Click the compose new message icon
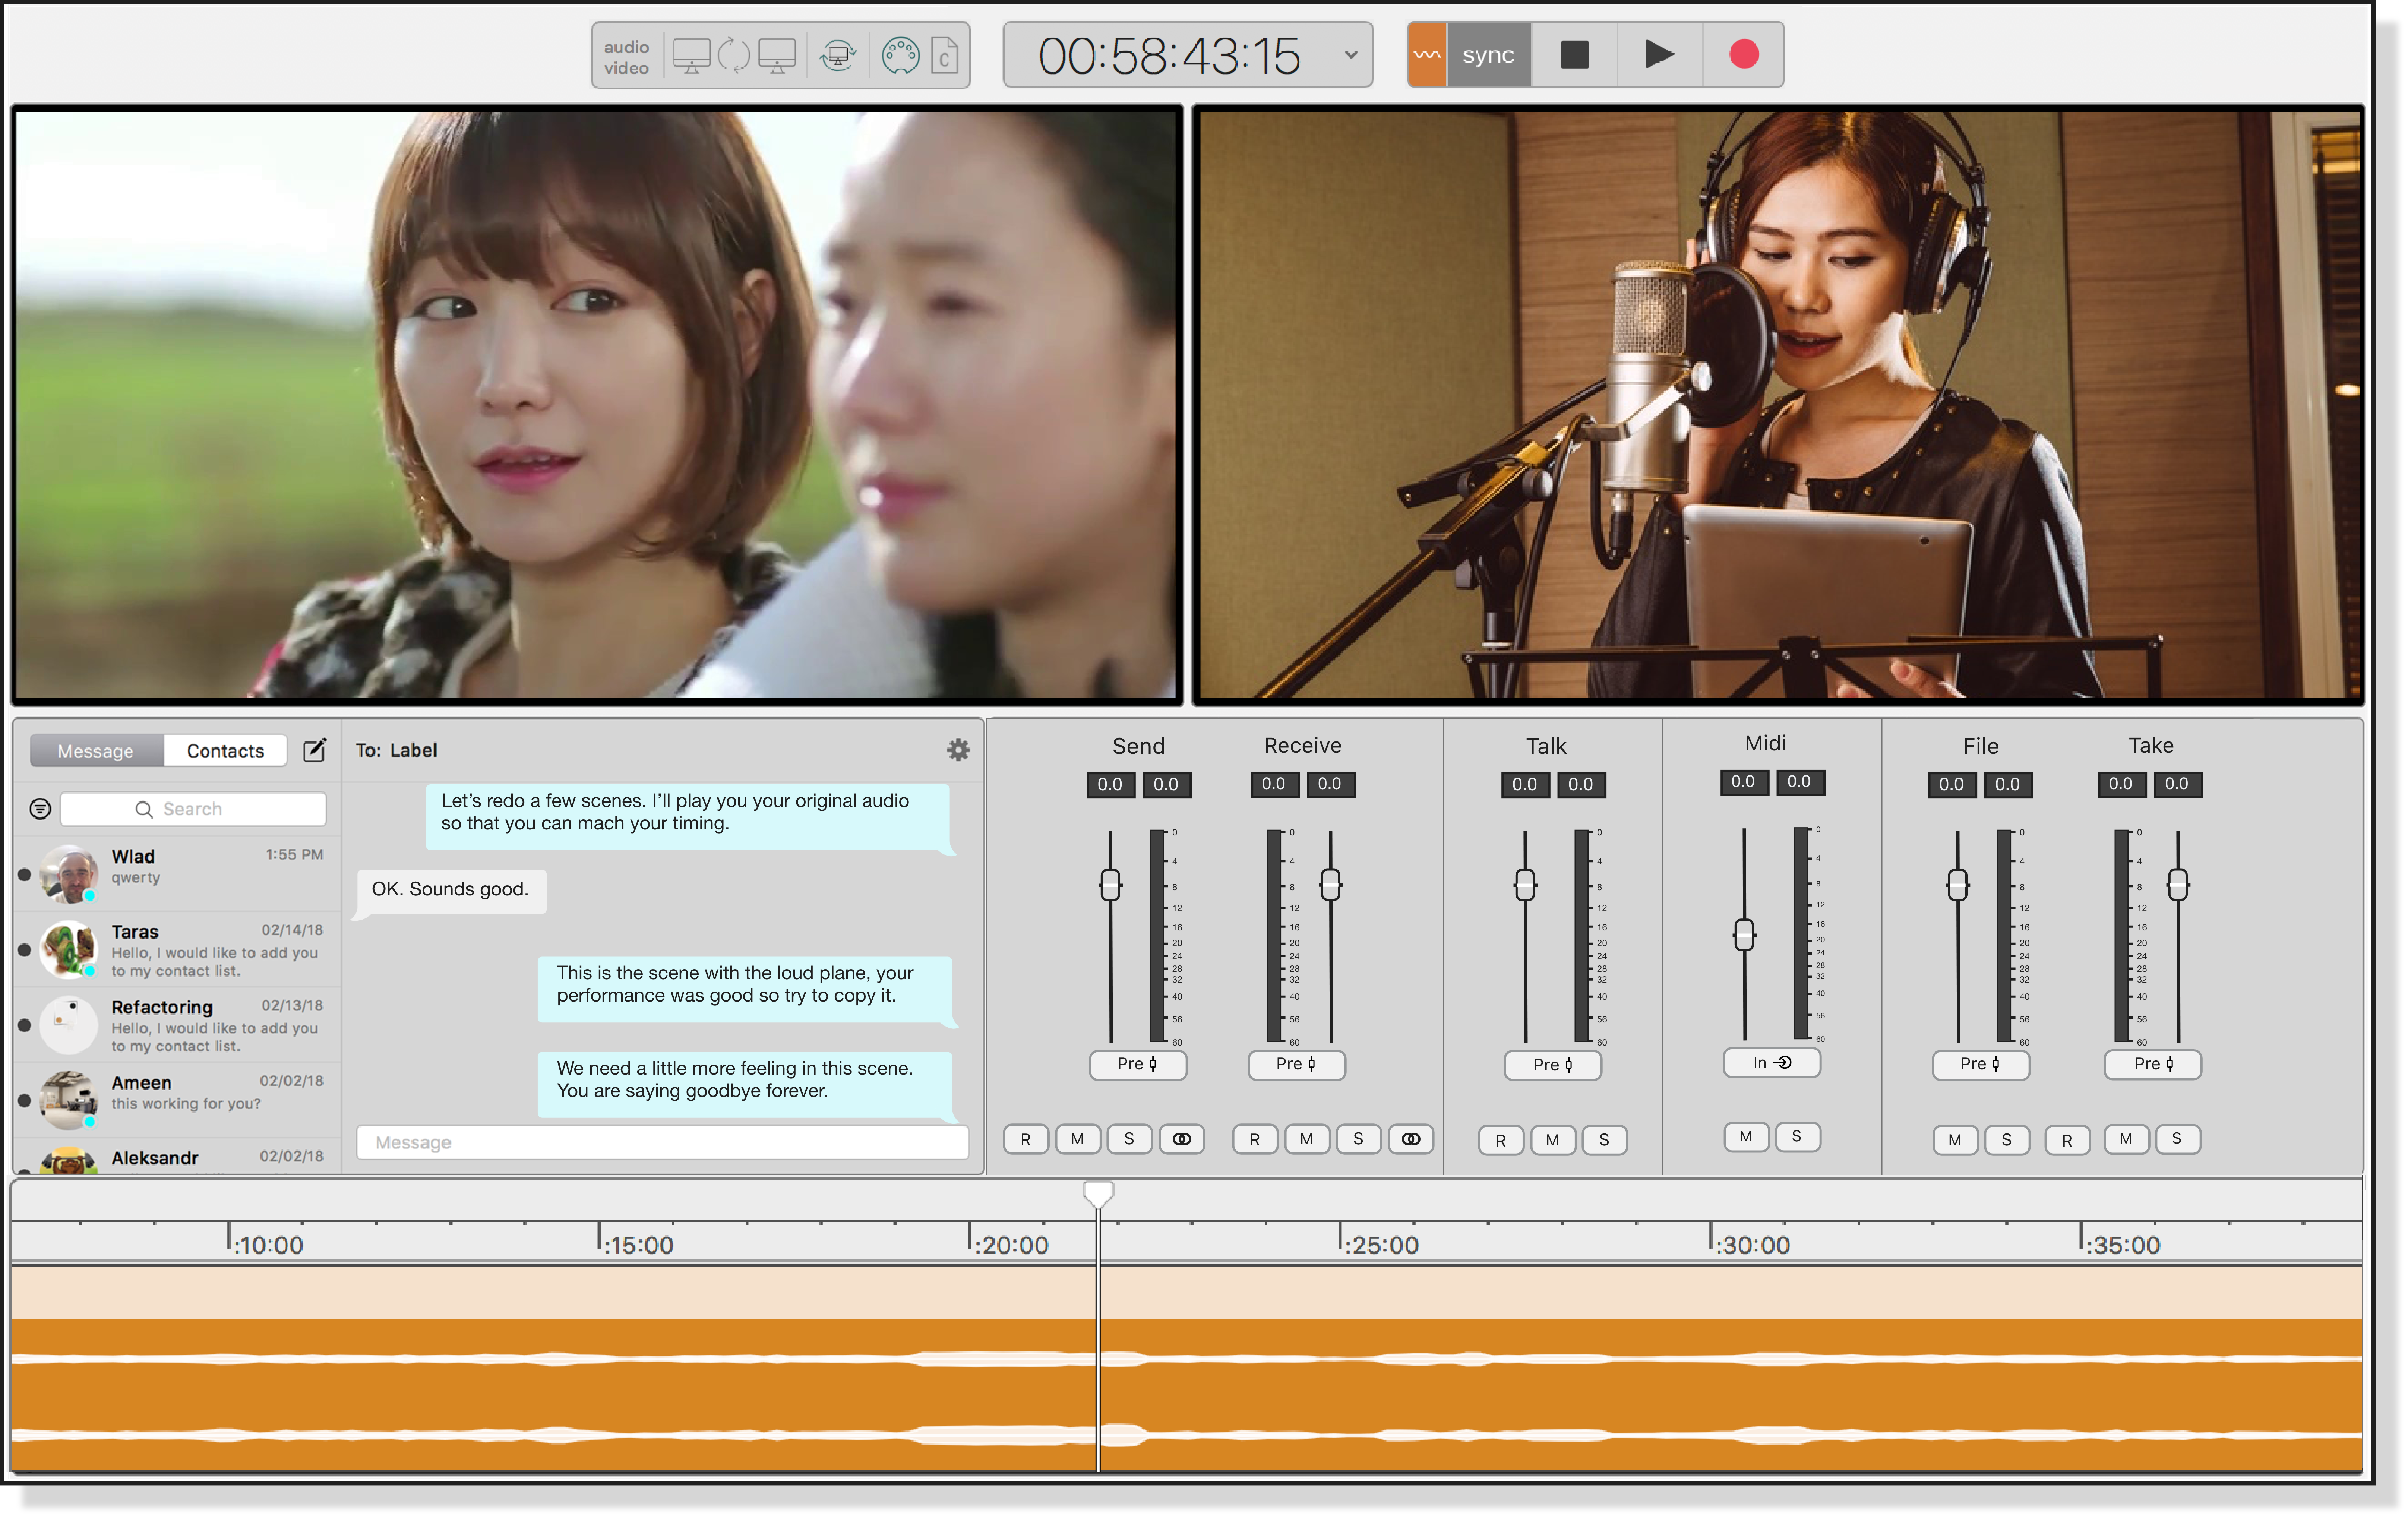Image resolution: width=2408 pixels, height=1518 pixels. [314, 750]
